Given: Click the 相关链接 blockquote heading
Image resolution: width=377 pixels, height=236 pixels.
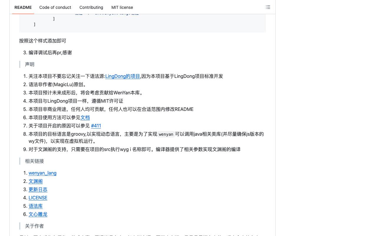Looking at the screenshot, I should click(x=34, y=161).
